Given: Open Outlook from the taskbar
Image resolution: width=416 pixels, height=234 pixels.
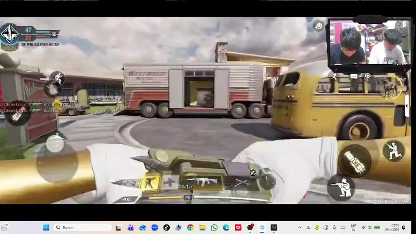Looking at the screenshot, I should (143, 227).
